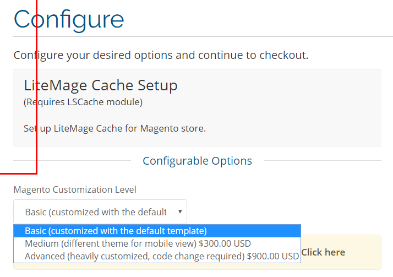Click the Configure page heading
The width and height of the screenshot is (393, 277).
coord(69,20)
